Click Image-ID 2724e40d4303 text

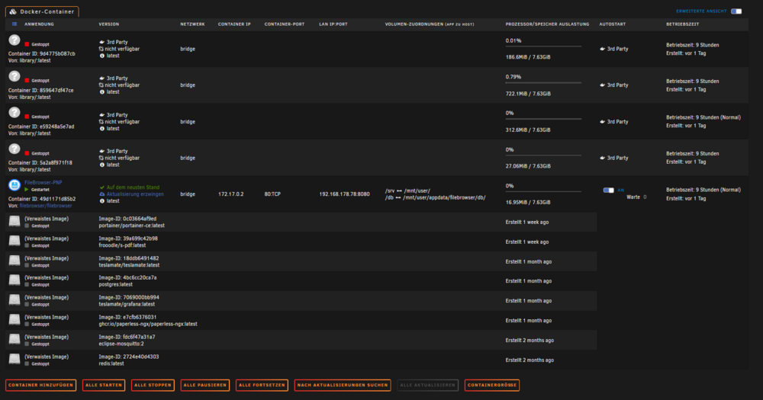pyautogui.click(x=128, y=357)
